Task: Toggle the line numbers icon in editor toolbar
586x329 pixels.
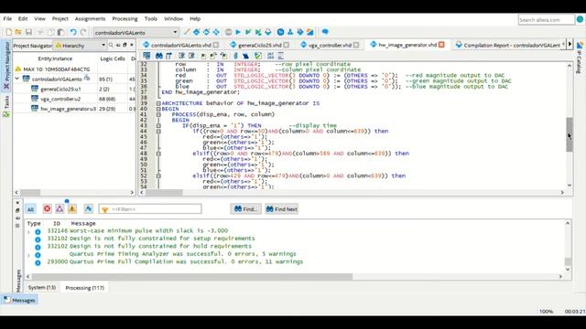Action: click(271, 56)
